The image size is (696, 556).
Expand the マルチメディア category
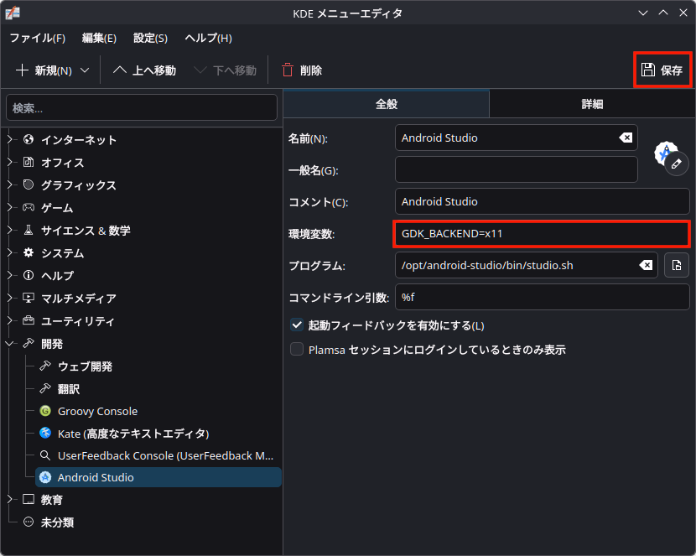10,298
